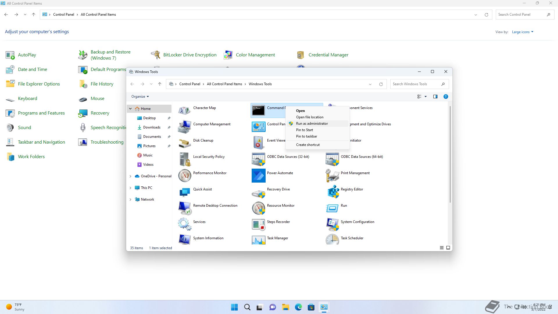Expand This PC tree node
The height and width of the screenshot is (314, 558).
point(130,188)
